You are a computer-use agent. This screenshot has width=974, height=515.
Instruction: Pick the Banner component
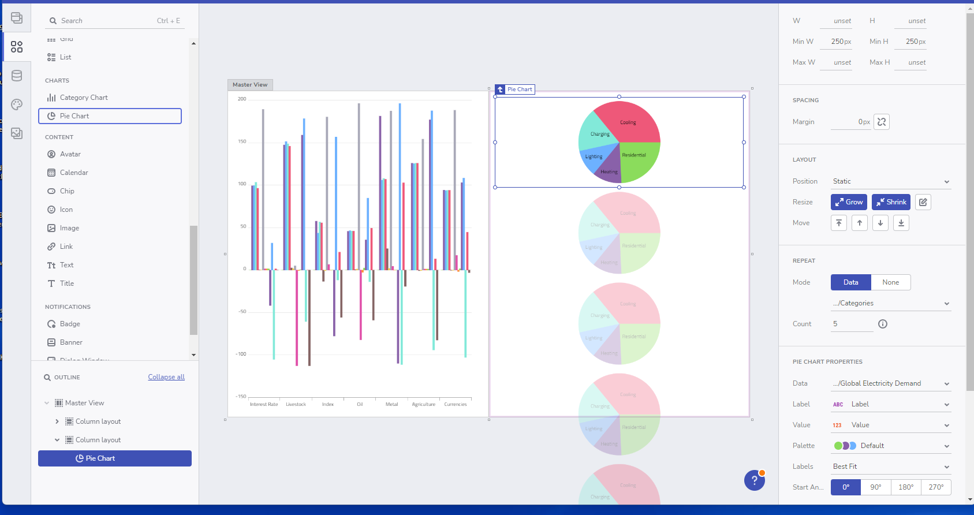[110, 342]
